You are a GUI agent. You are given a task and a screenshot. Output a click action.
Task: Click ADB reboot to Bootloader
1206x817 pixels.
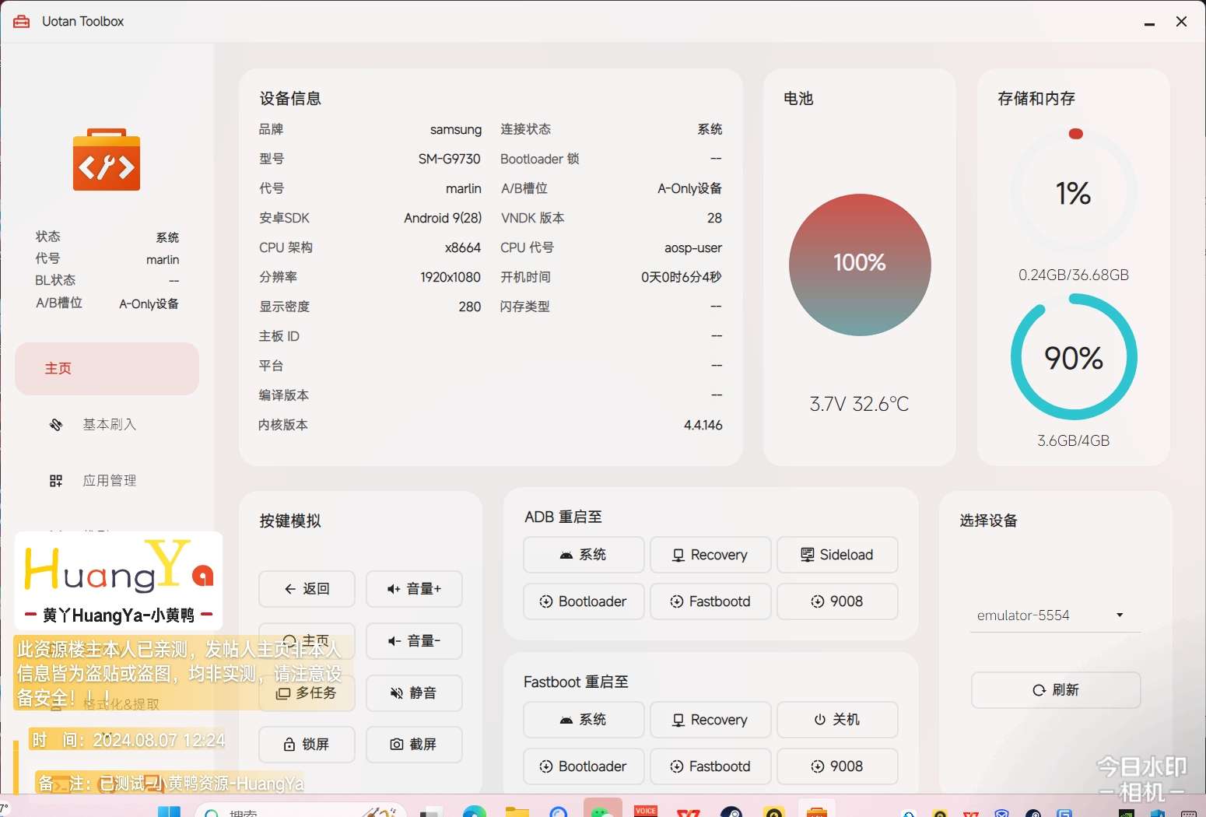coord(584,601)
